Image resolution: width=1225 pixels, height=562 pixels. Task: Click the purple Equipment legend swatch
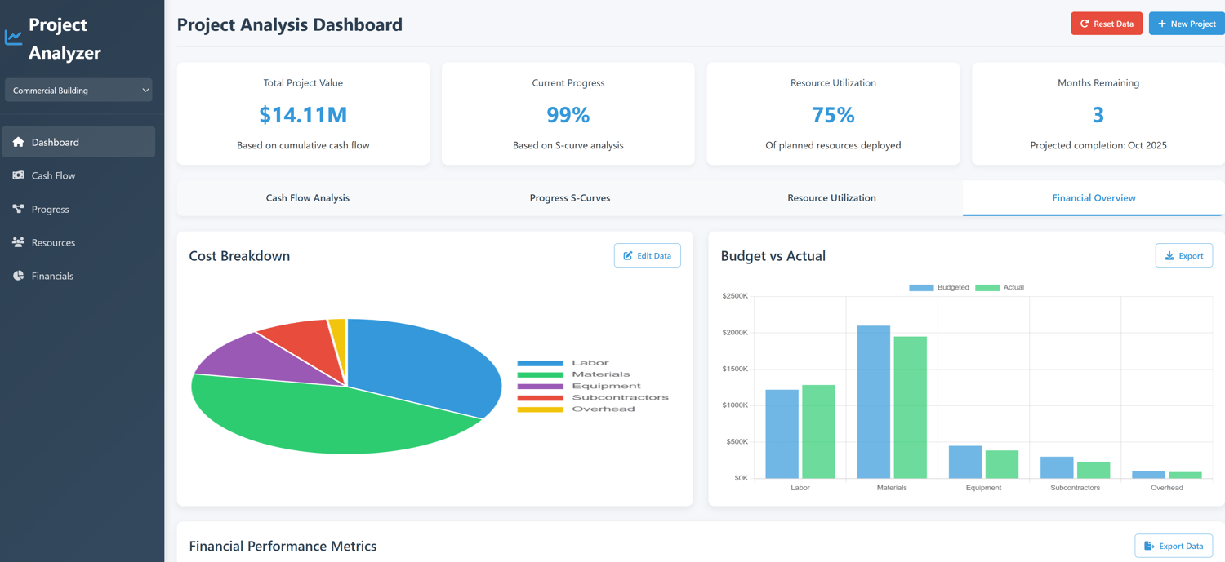[541, 386]
